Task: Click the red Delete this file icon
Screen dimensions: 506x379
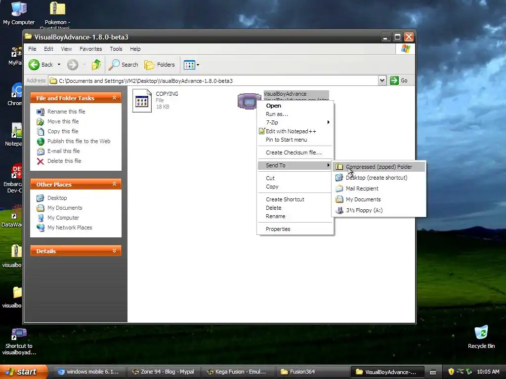Action: coord(41,161)
